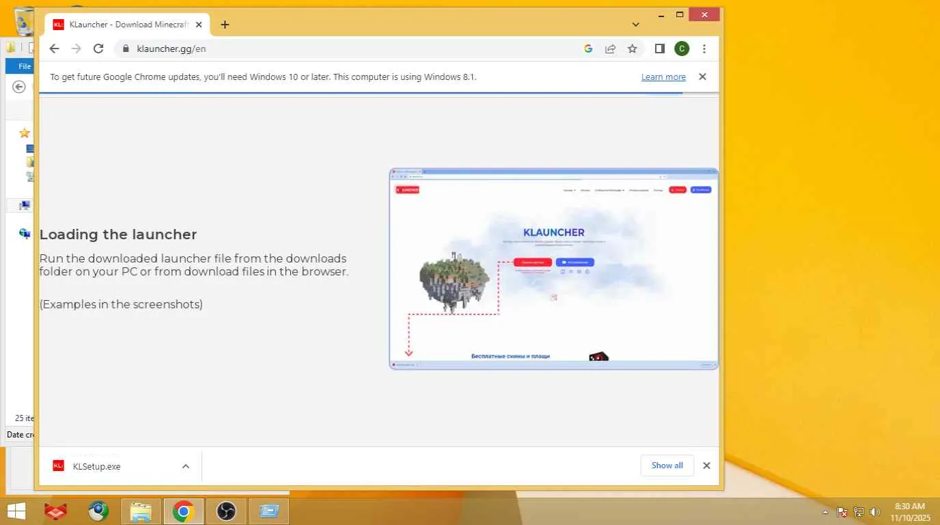
Task: Open the blue window app on the taskbar
Action: tap(268, 511)
